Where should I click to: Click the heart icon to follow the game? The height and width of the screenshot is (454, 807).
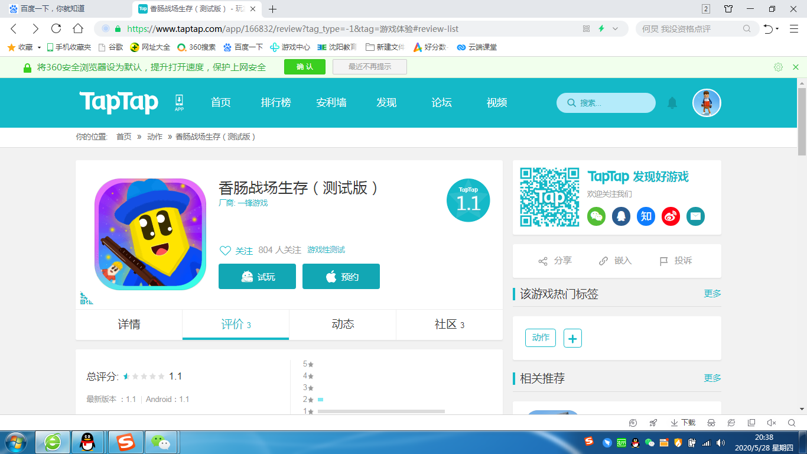[225, 251]
